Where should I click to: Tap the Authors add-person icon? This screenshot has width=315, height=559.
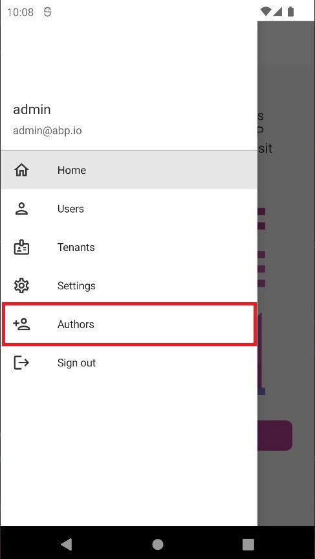(21, 324)
